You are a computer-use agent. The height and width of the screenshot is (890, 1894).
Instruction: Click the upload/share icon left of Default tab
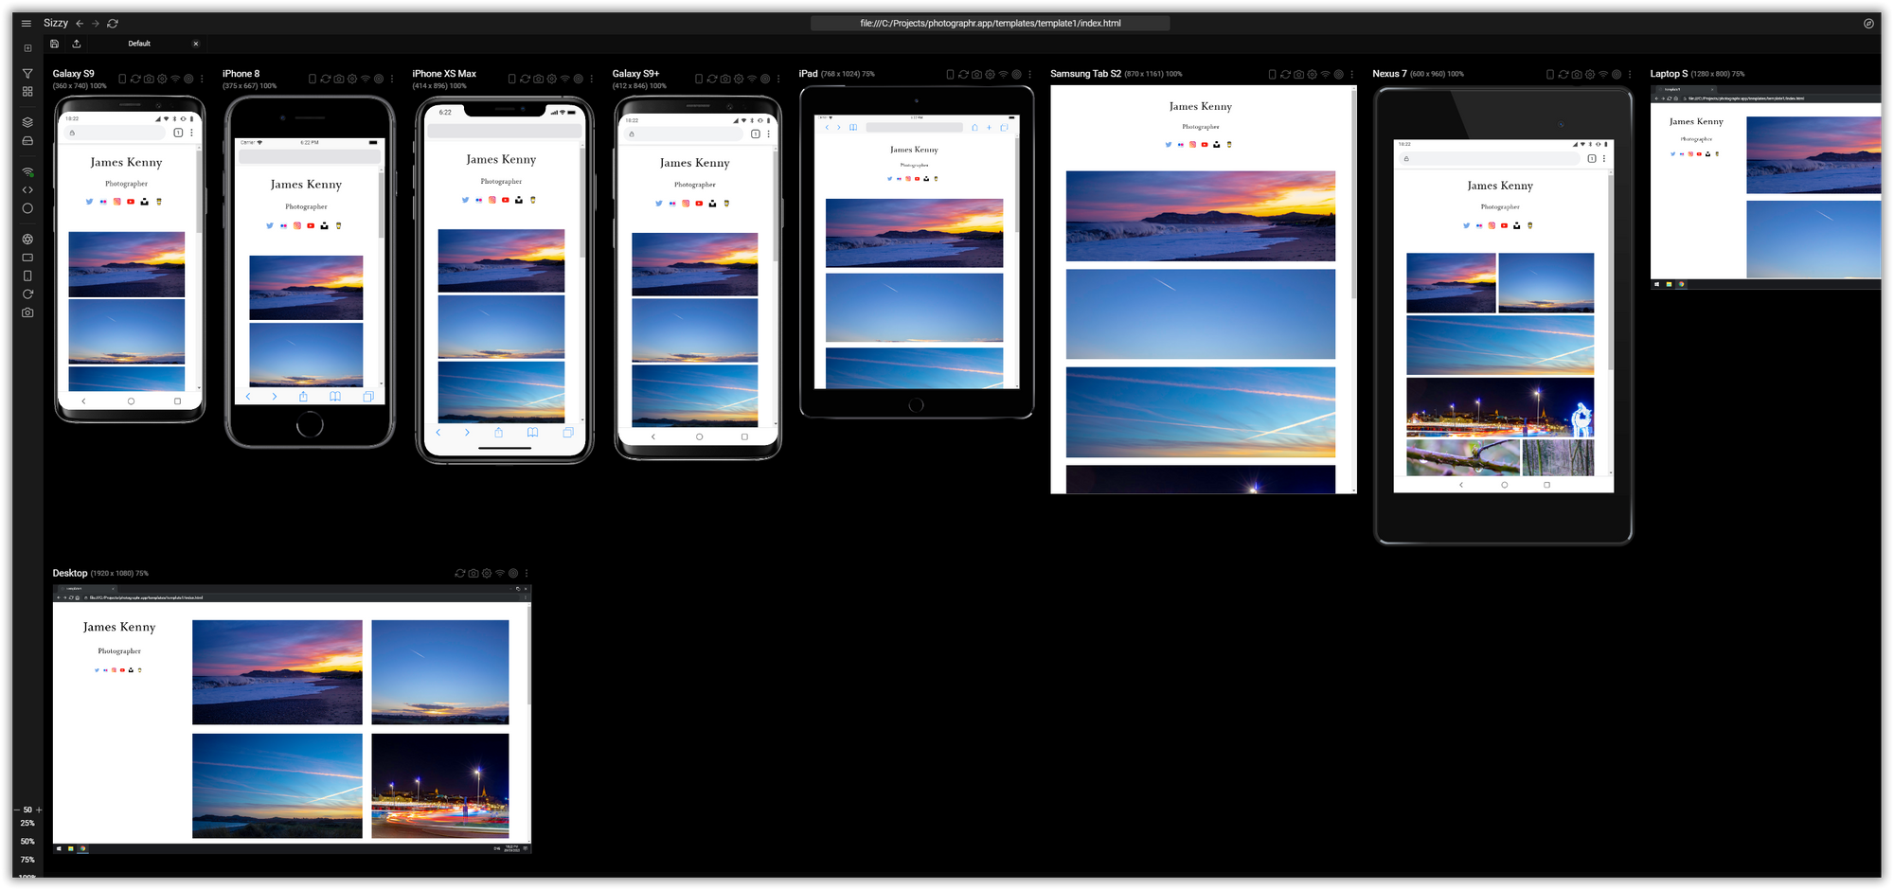[77, 44]
